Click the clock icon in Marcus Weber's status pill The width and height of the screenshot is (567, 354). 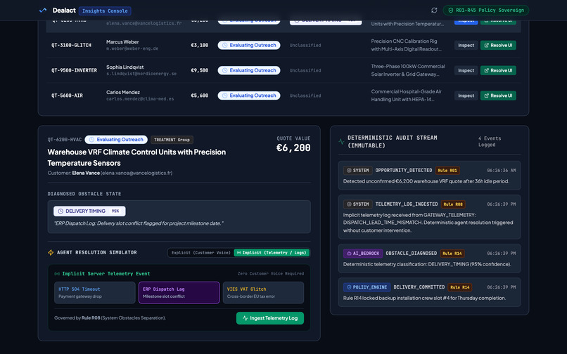[224, 45]
